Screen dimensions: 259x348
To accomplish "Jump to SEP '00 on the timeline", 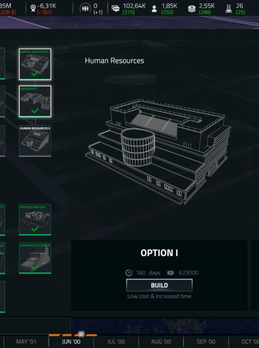I will tap(206, 342).
